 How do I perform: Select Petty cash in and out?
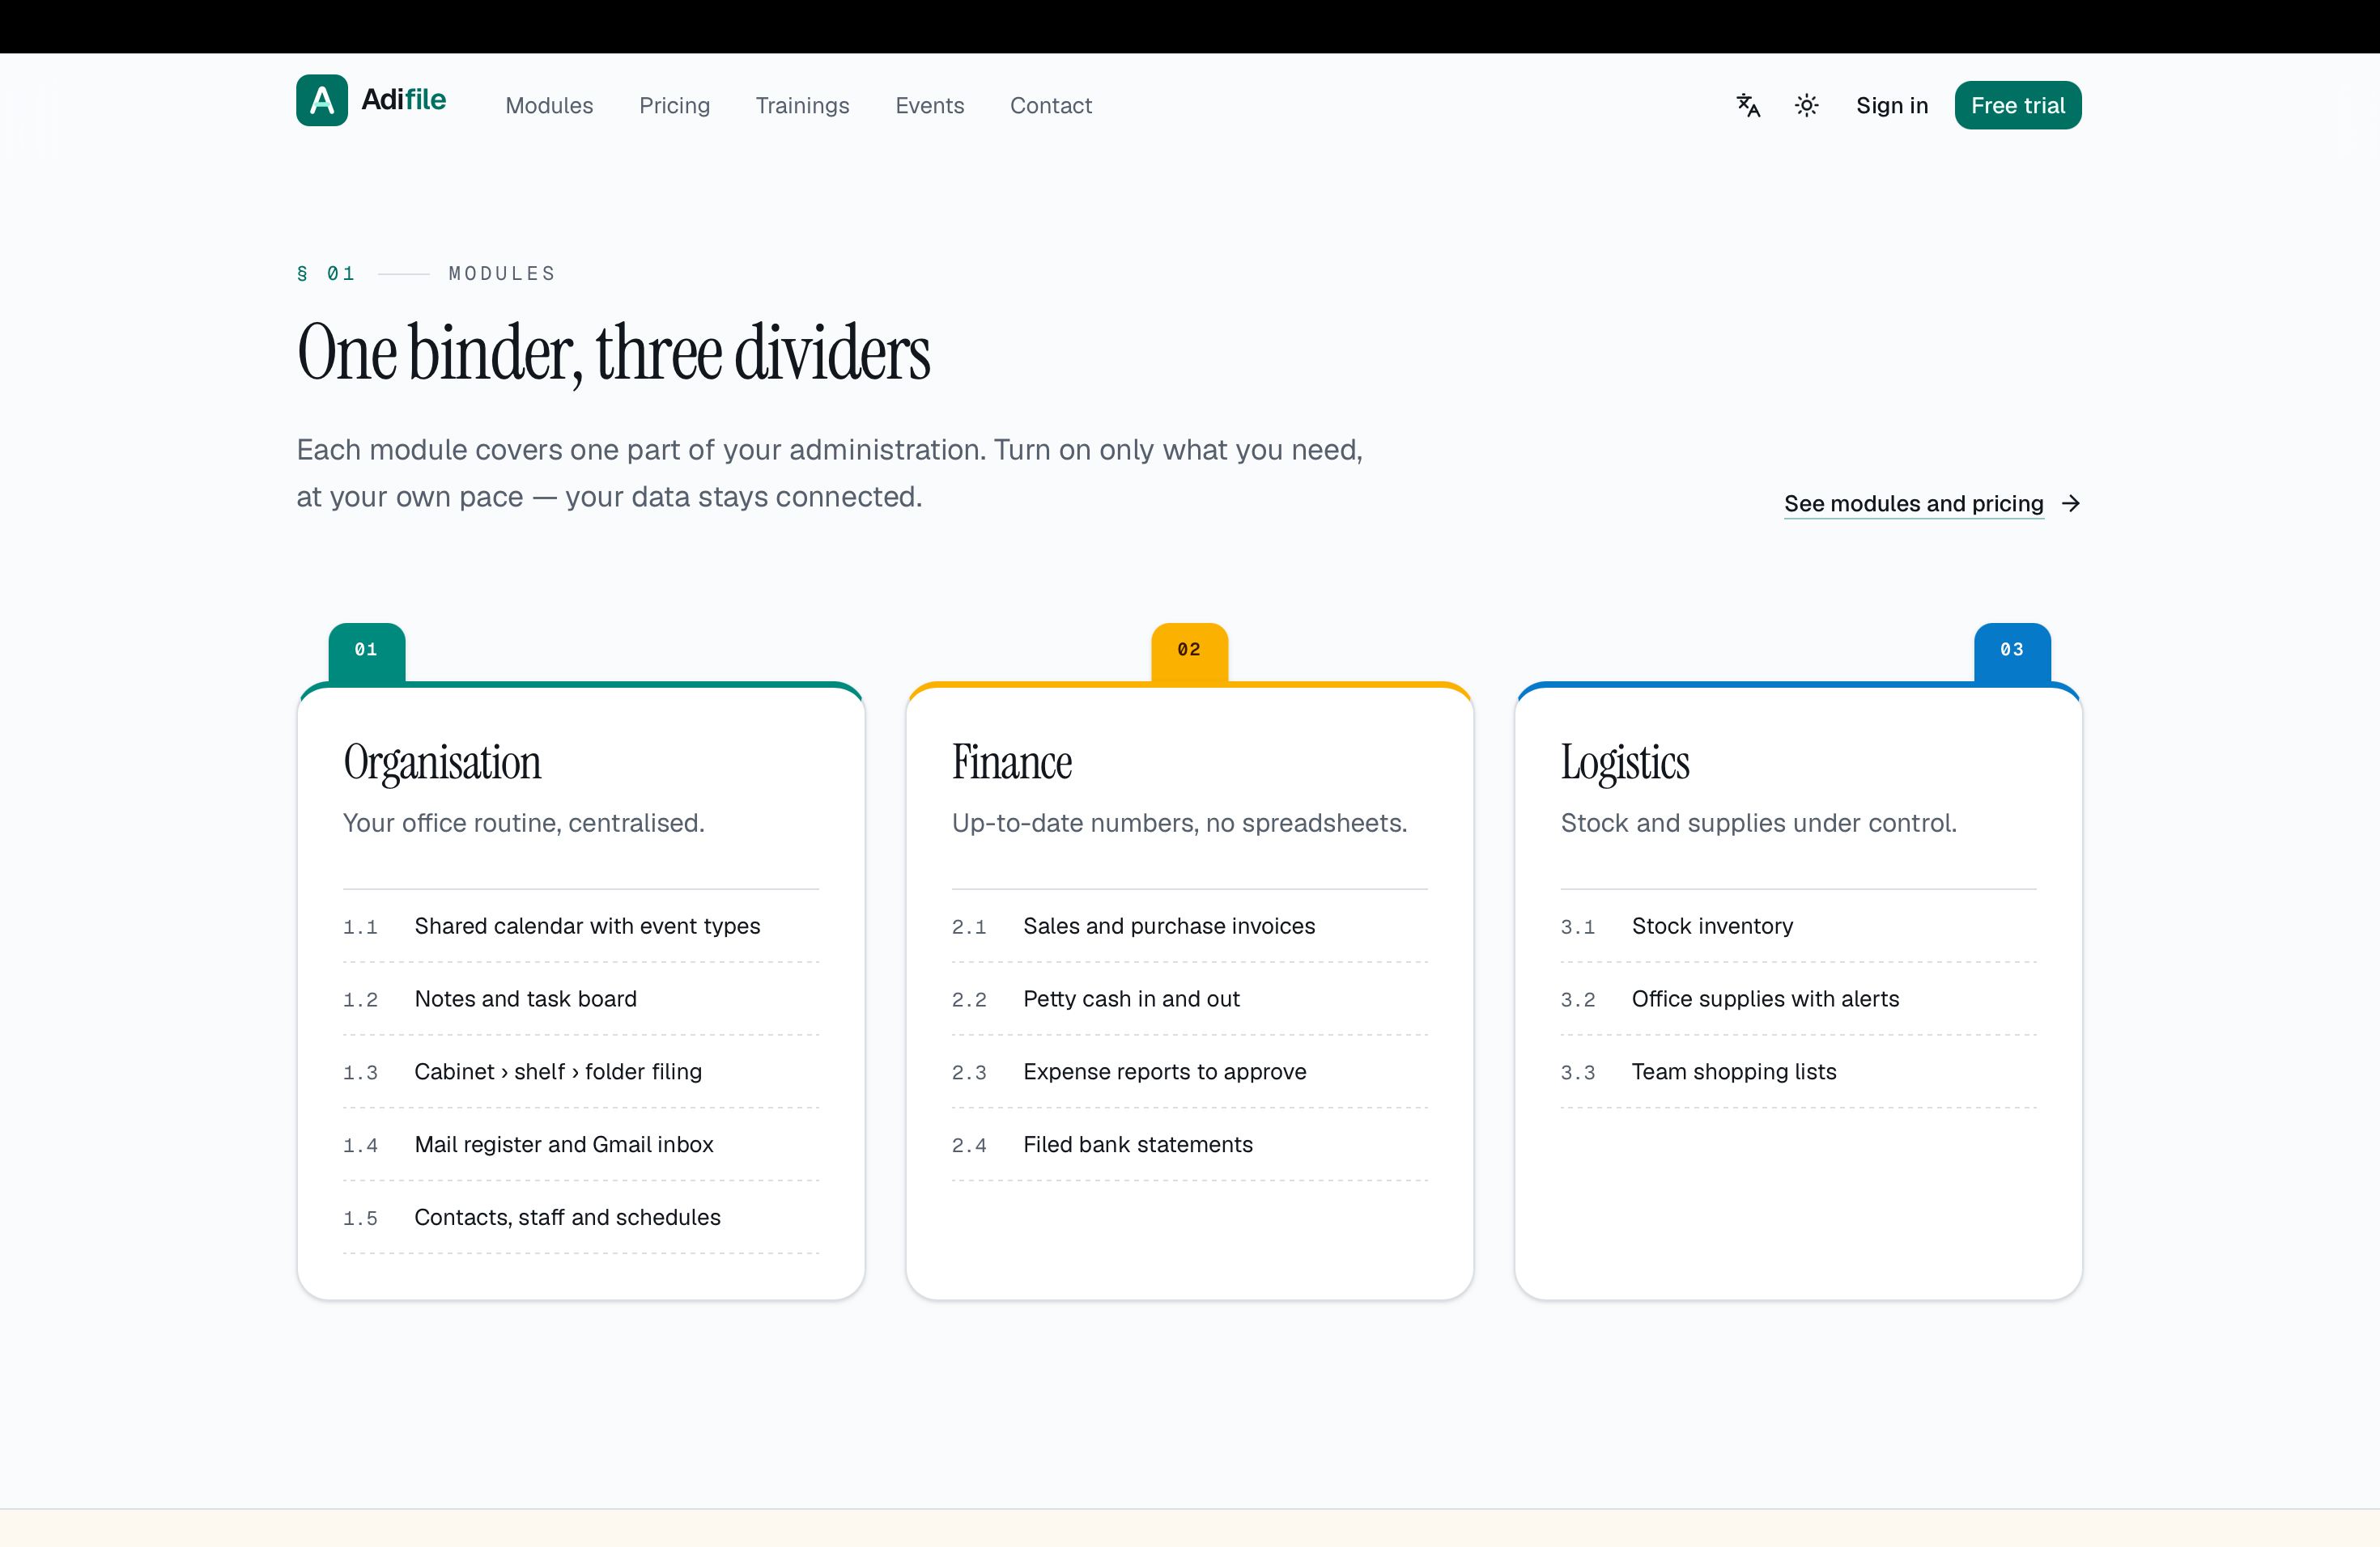tap(1189, 999)
